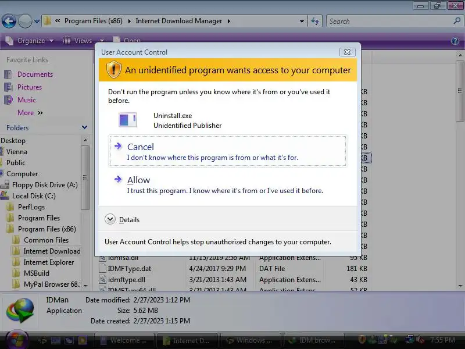Screen dimensions: 465x349
Task: Click the Media Player quick launch icon
Action: click(x=82, y=340)
